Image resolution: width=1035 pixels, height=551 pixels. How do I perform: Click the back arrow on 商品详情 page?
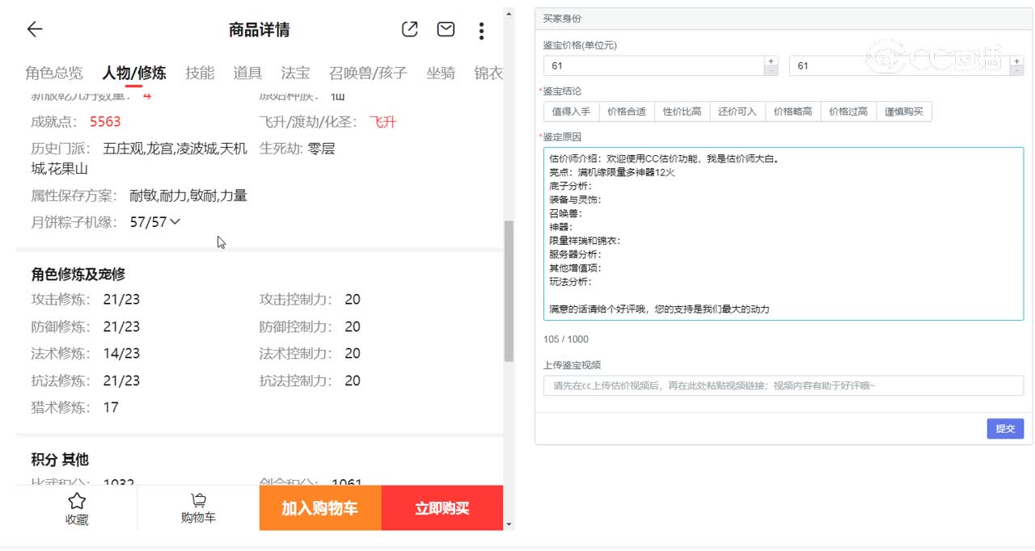tap(34, 30)
